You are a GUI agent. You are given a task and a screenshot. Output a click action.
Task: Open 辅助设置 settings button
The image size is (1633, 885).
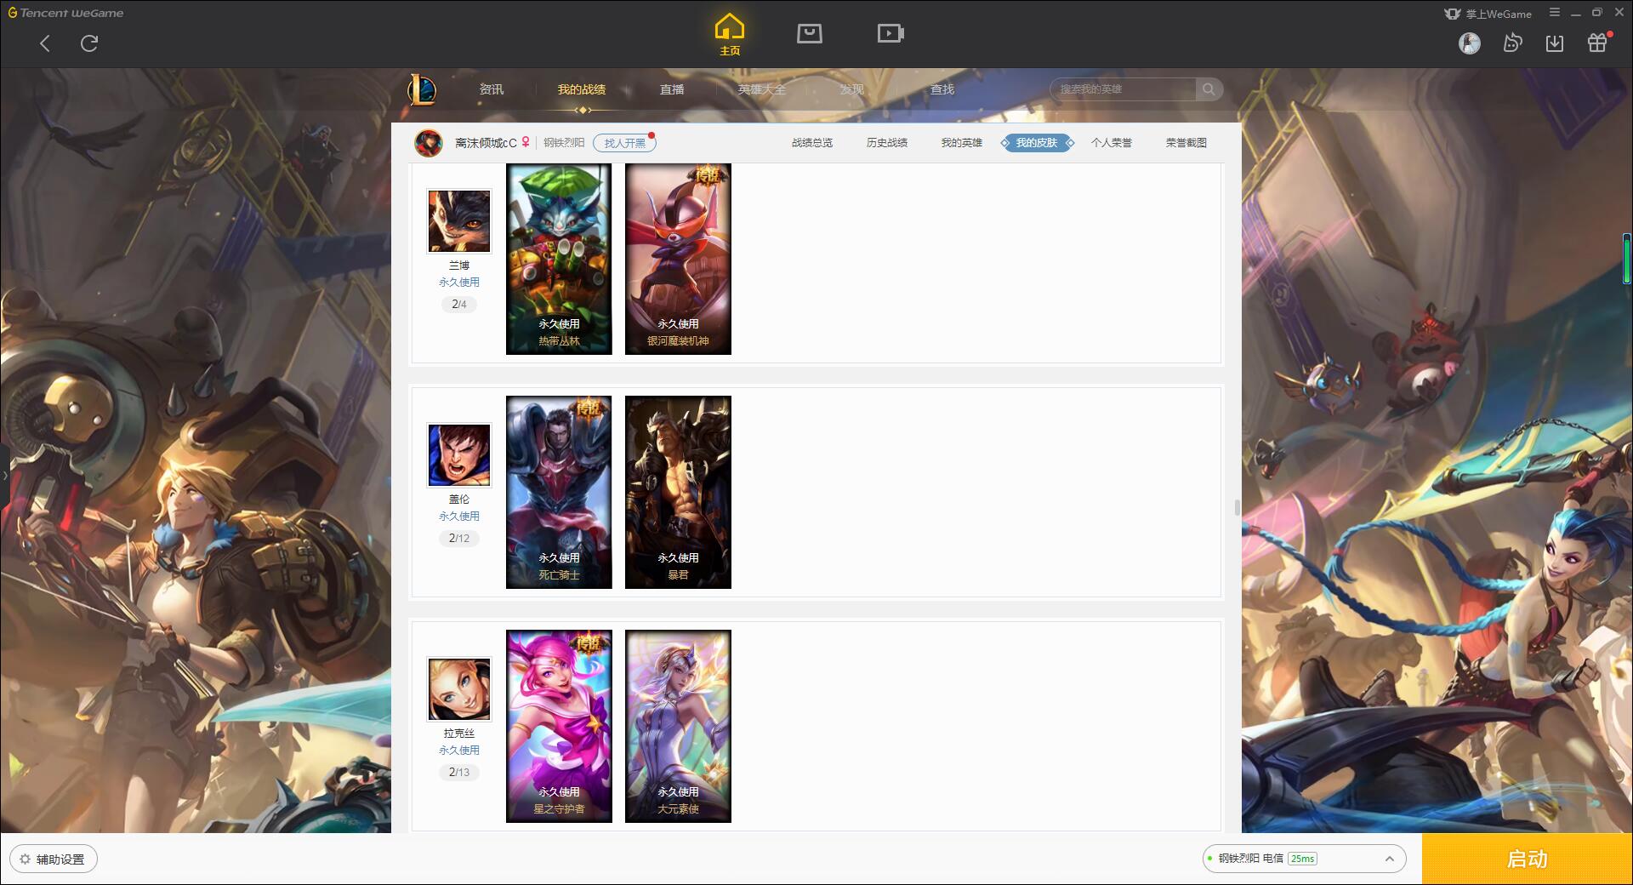coord(54,859)
